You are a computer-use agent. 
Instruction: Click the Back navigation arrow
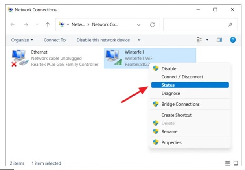13,24
